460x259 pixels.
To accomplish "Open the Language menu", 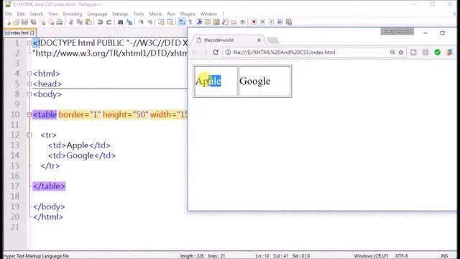I will coord(97,14).
